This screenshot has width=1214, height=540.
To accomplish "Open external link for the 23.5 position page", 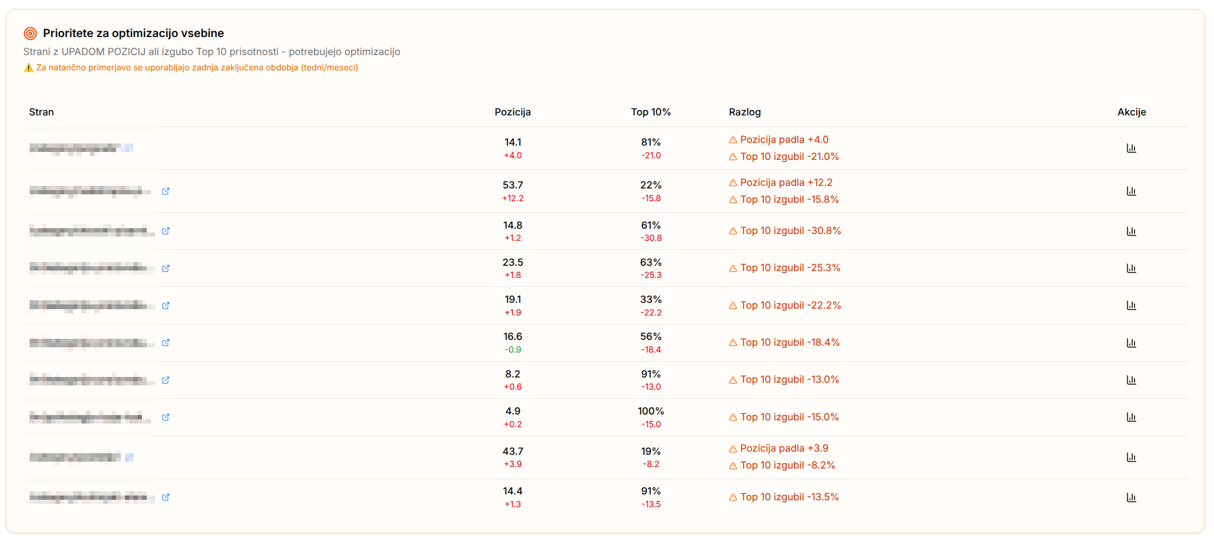I will coord(166,268).
